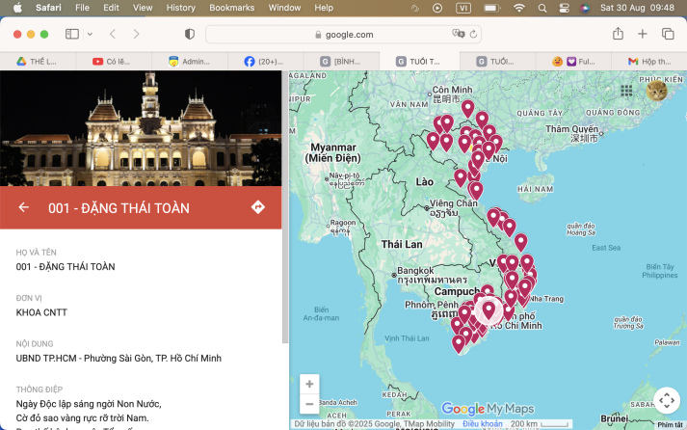Zoom out on the map

309,404
